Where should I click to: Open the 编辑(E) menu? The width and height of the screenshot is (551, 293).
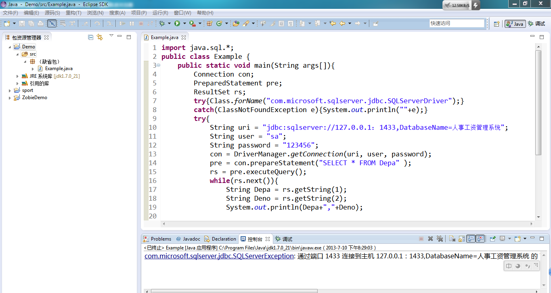tap(31, 13)
